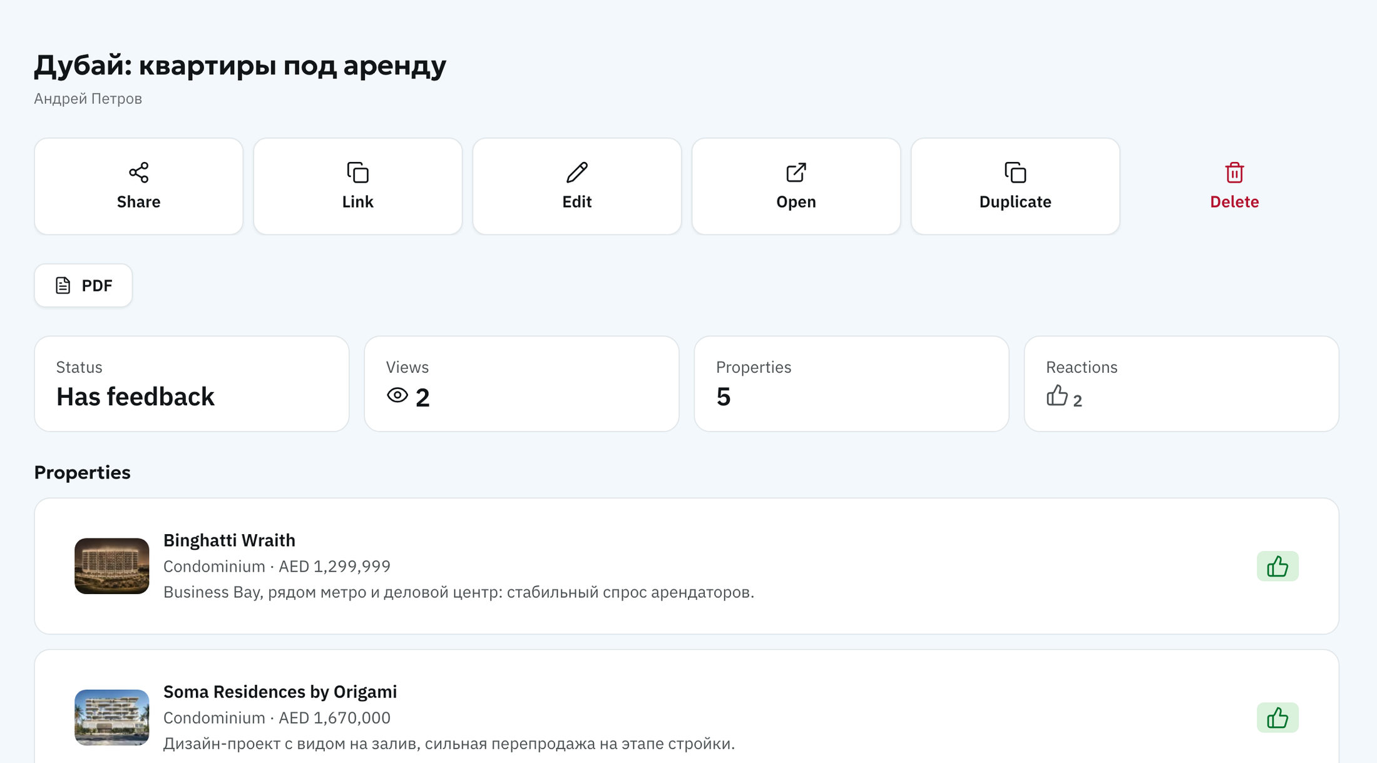Image resolution: width=1377 pixels, height=763 pixels.
Task: Click the Share button
Action: pos(138,186)
